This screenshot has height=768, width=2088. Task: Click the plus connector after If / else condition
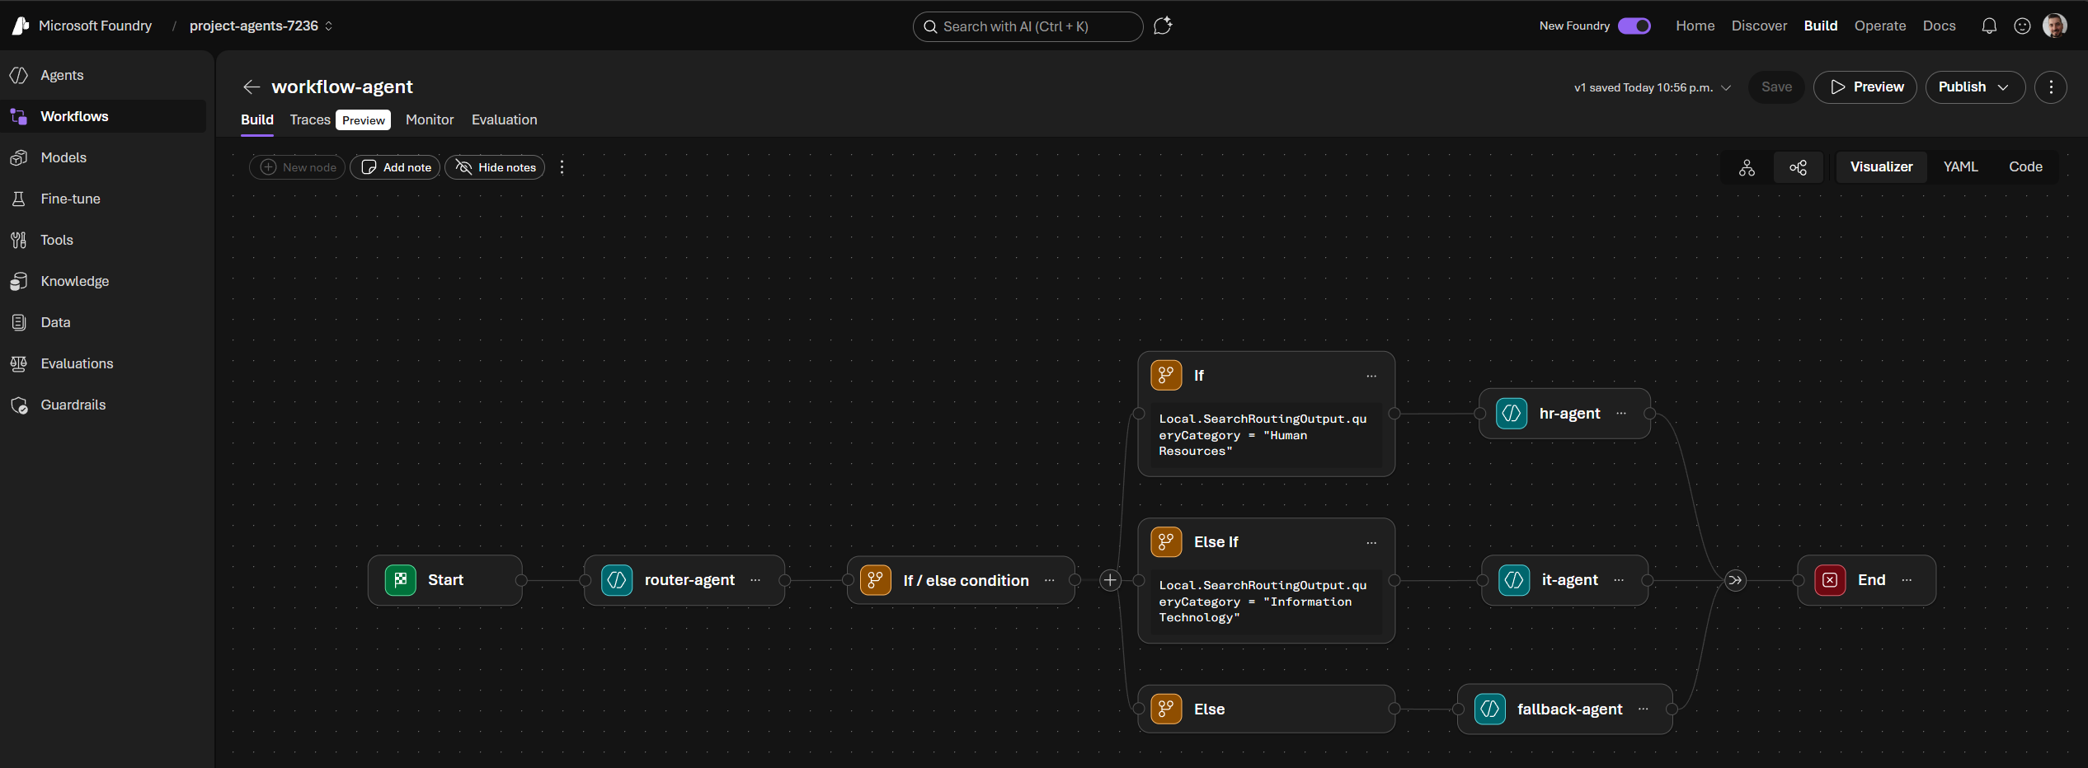point(1110,580)
